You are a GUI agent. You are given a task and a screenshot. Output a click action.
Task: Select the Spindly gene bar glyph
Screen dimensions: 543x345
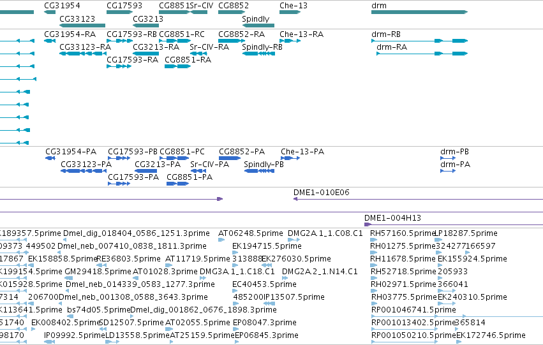click(258, 26)
